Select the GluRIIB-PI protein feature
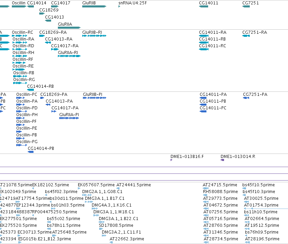288x244 pixels. tap(95, 98)
